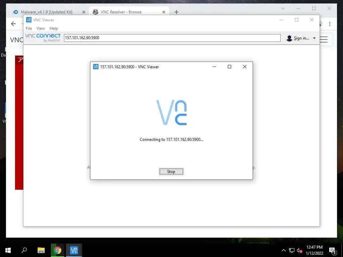Click the muted volume tray icon
This screenshot has width=343, height=257.
(x=299, y=250)
